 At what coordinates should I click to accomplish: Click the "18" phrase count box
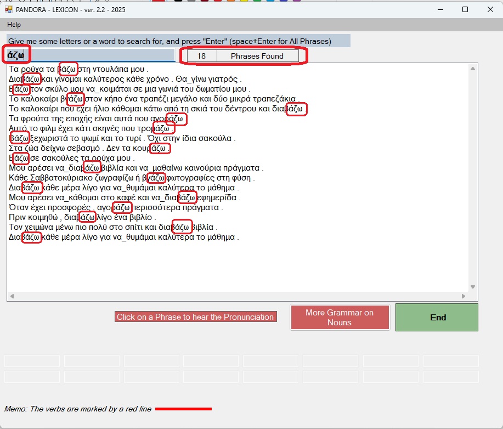(x=201, y=56)
